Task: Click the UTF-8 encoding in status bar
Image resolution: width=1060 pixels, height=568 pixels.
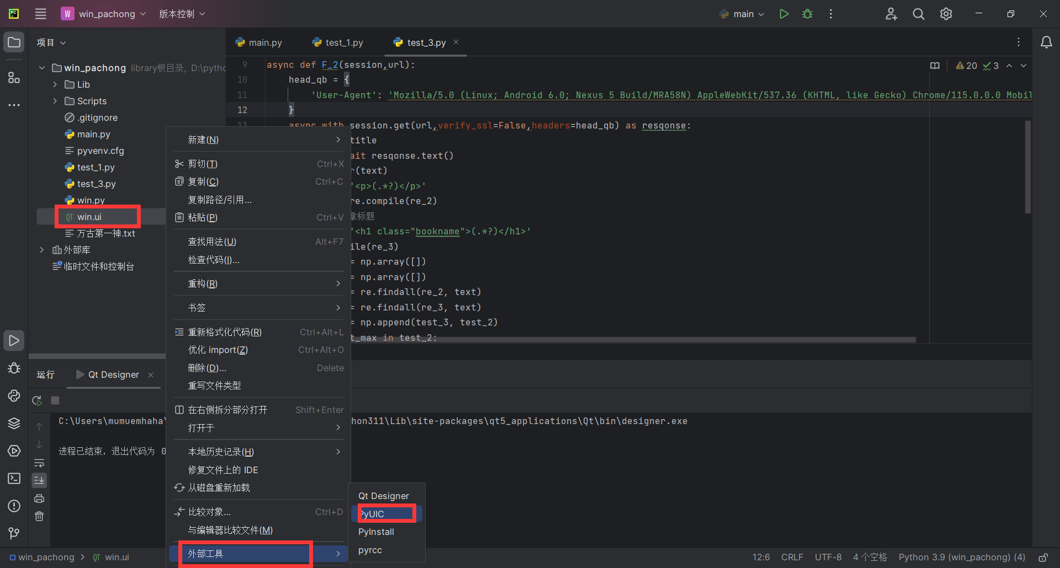Action: [828, 557]
